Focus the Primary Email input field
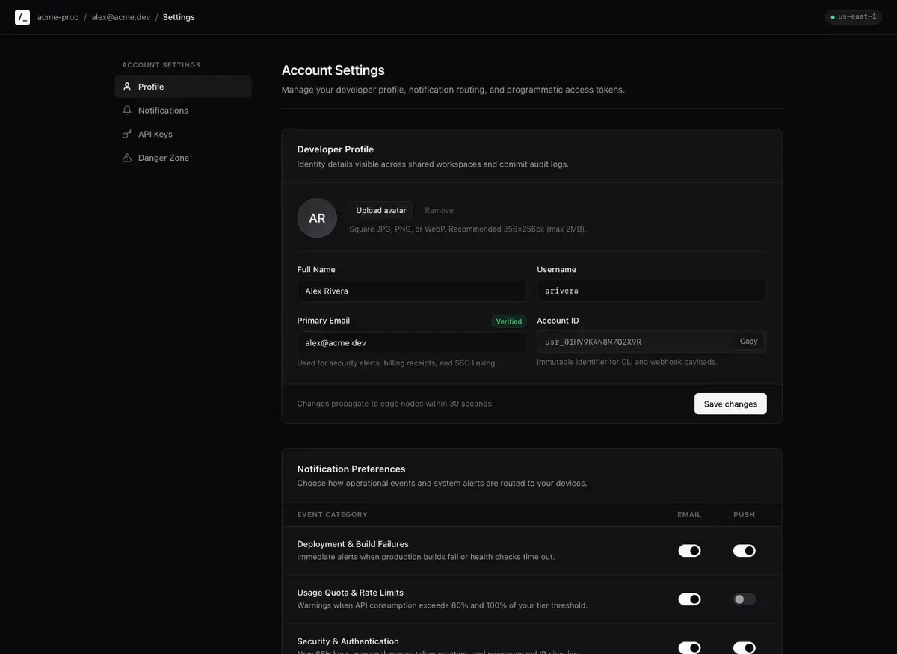The height and width of the screenshot is (654, 897). [x=412, y=343]
